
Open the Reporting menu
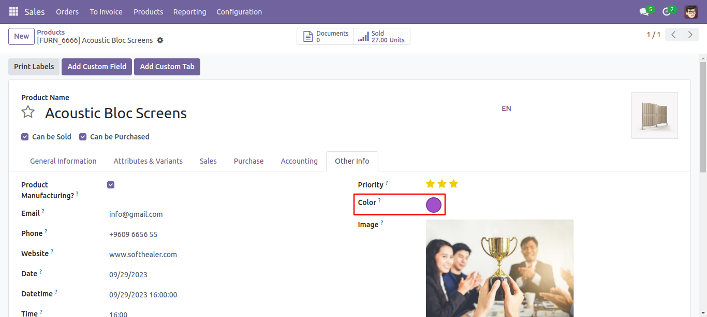point(189,11)
